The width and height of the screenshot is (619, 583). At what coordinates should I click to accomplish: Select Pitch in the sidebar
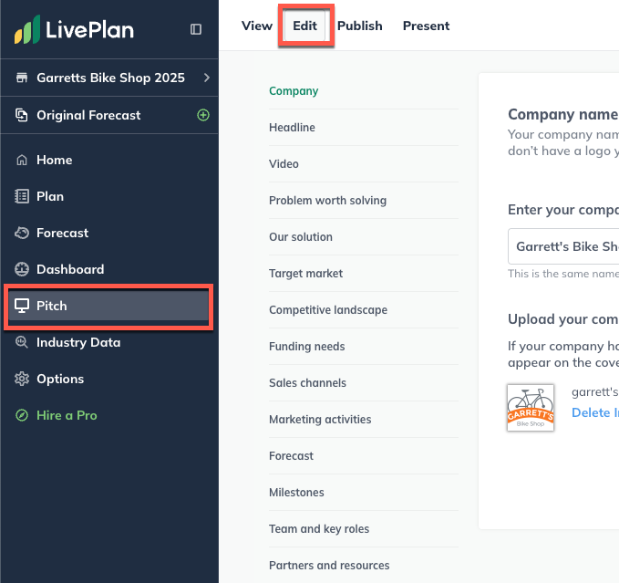[108, 307]
